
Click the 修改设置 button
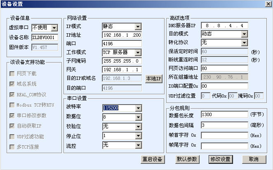click(220, 159)
